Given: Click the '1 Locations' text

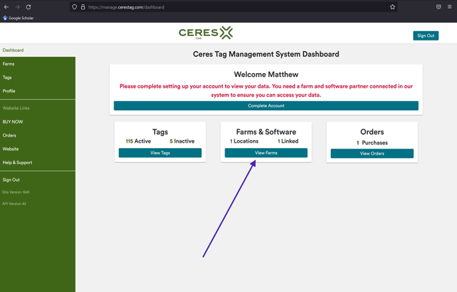Looking at the screenshot, I should click(x=244, y=141).
